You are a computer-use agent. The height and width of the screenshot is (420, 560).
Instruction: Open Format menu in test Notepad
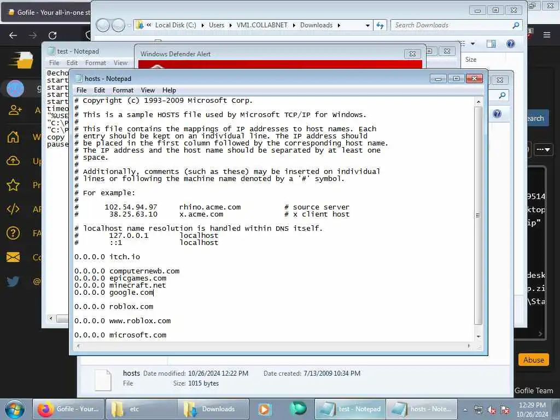click(95, 62)
